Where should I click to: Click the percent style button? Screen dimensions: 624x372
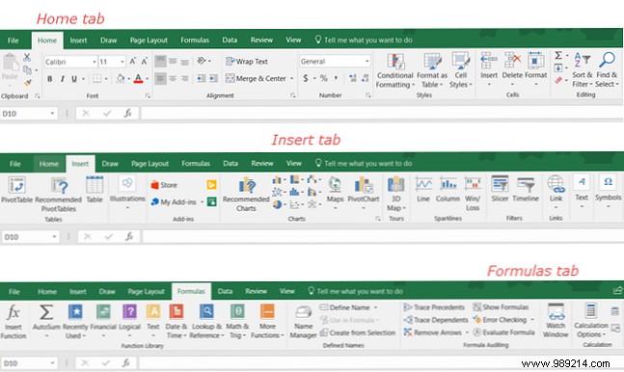pos(323,78)
